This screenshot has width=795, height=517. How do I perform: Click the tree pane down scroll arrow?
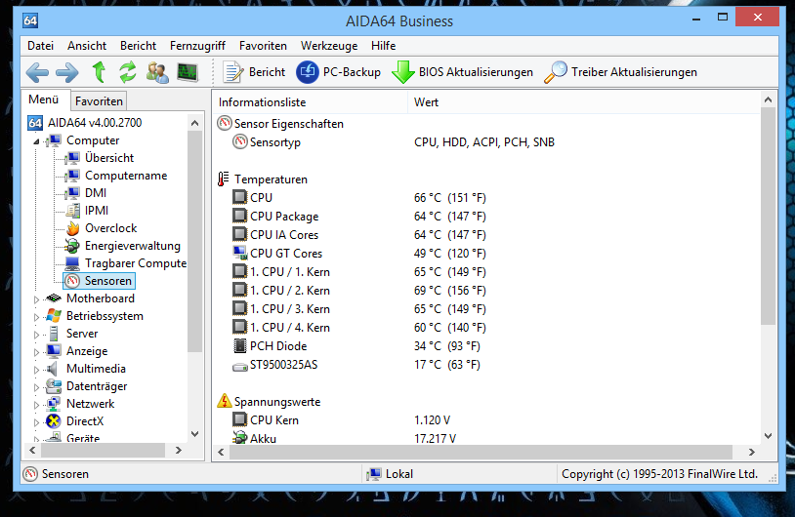[194, 434]
